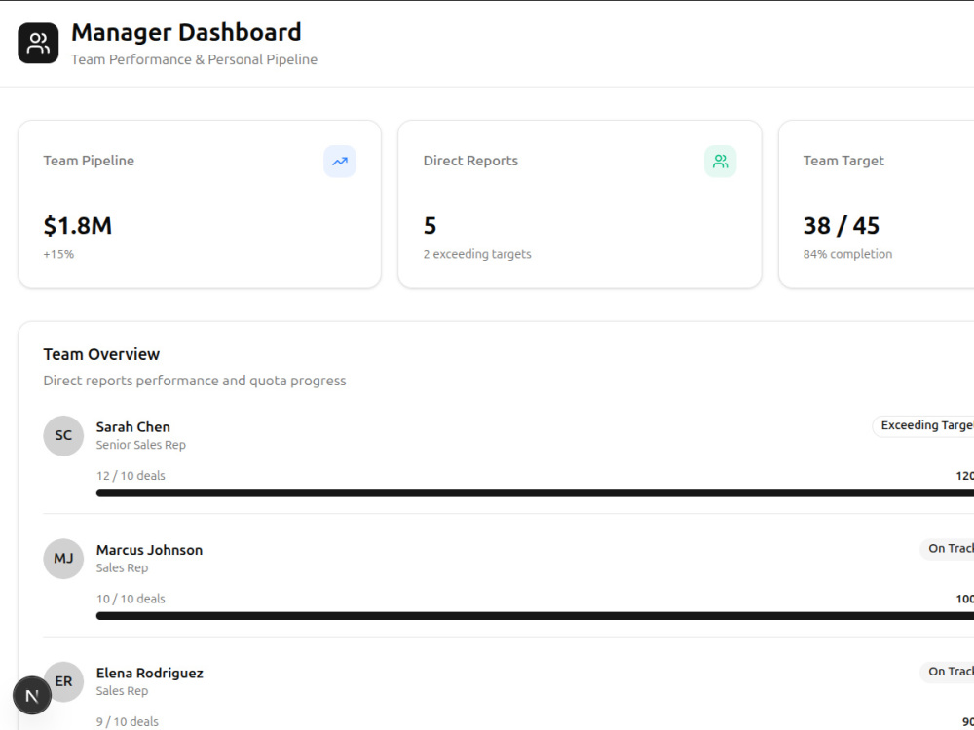This screenshot has width=974, height=730.
Task: Click the '84% completion' text
Action: (x=847, y=254)
